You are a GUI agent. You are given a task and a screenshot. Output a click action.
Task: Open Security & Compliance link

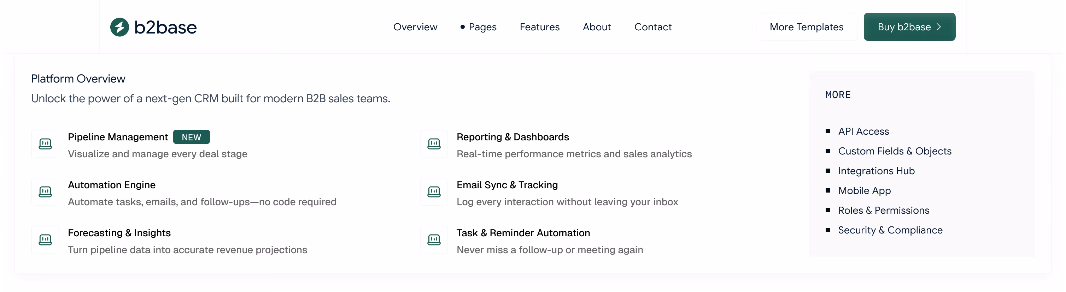(x=890, y=230)
